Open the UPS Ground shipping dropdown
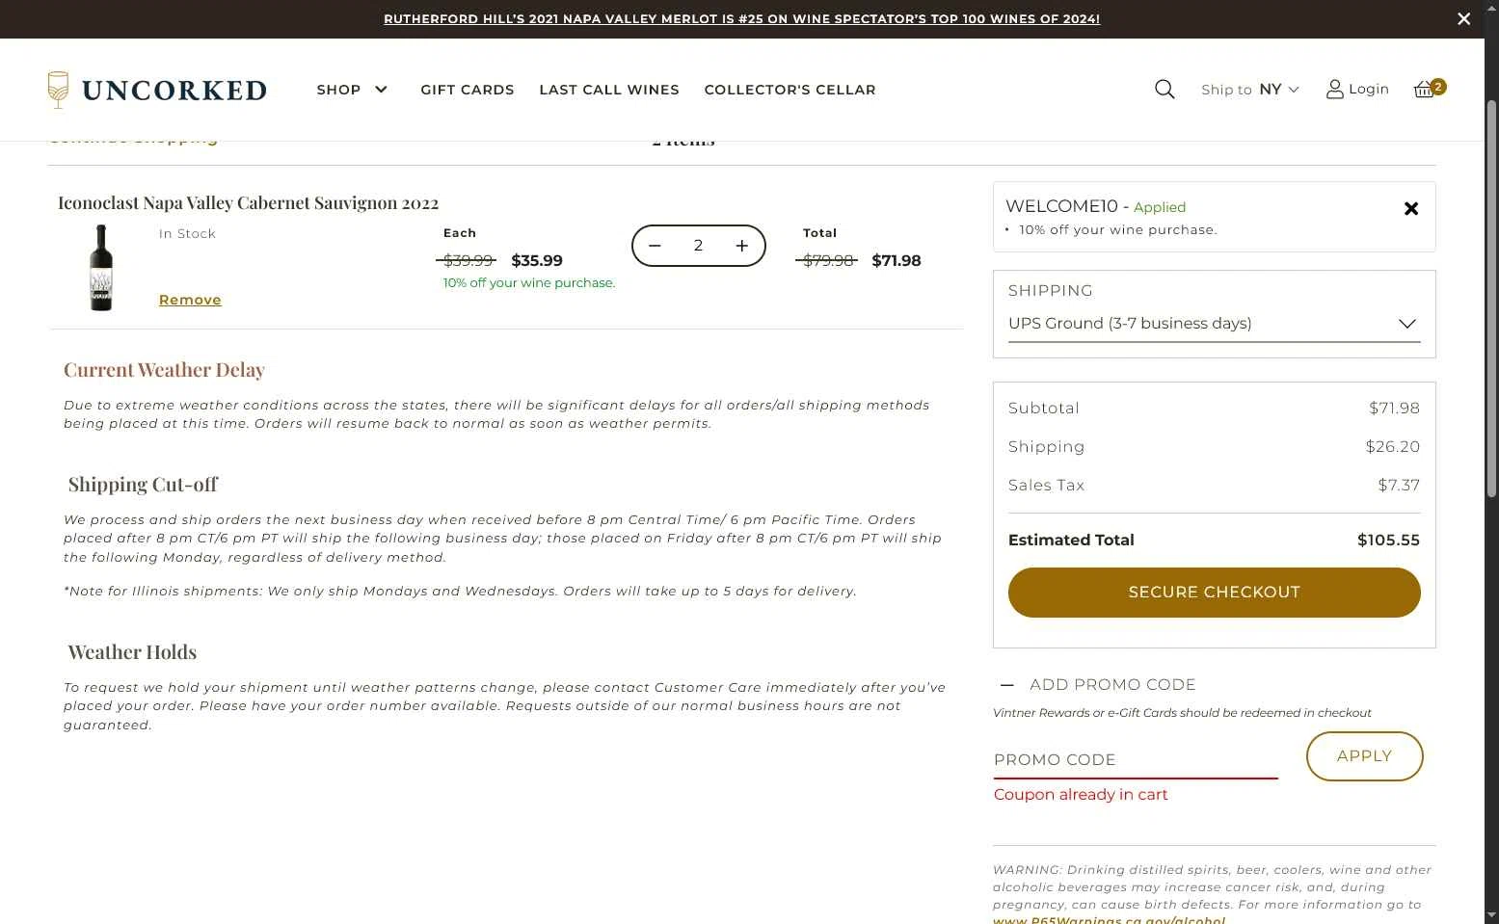The height and width of the screenshot is (924, 1499). (x=1214, y=324)
